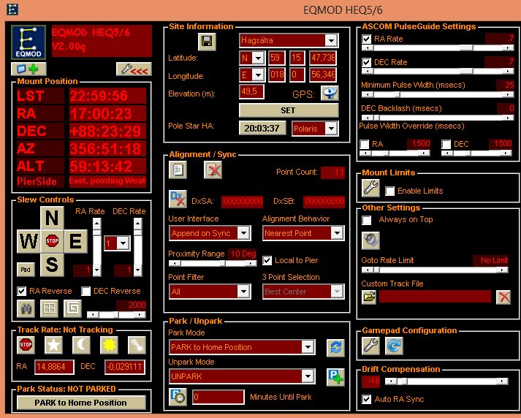Open alignment point list notepad icon

click(x=178, y=170)
